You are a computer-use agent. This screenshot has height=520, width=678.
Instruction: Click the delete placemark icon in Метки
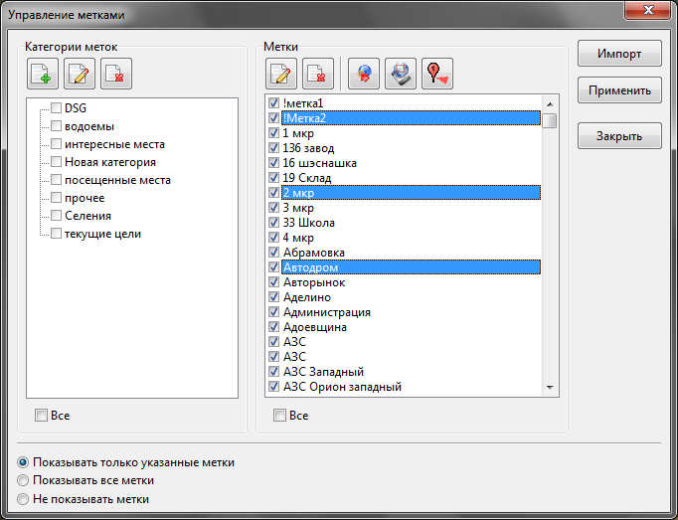click(317, 73)
